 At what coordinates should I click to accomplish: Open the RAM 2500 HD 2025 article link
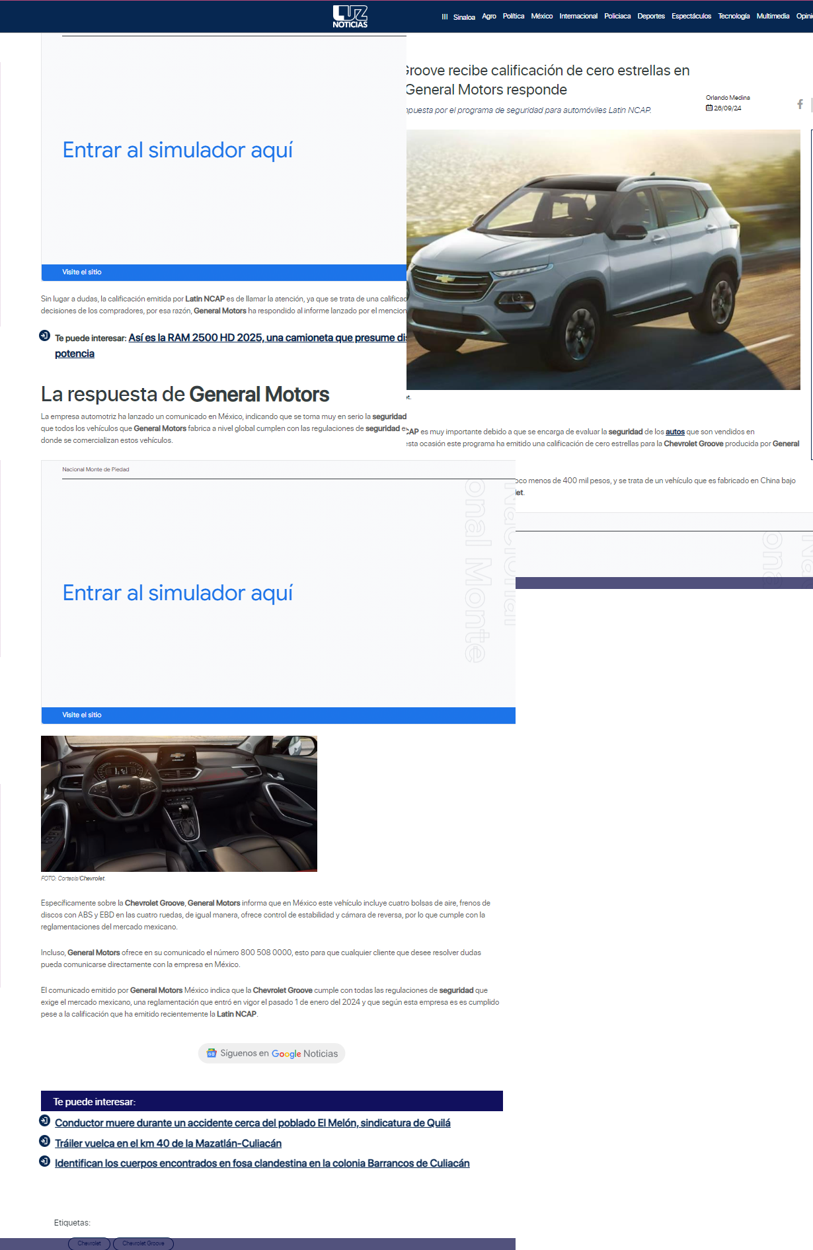click(x=231, y=346)
